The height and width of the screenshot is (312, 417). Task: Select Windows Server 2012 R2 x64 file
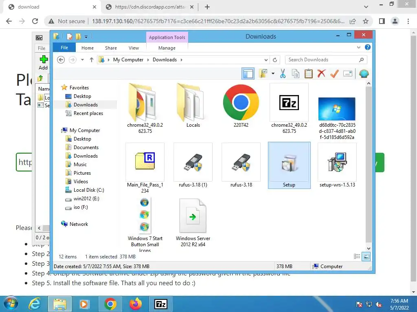tap(193, 223)
